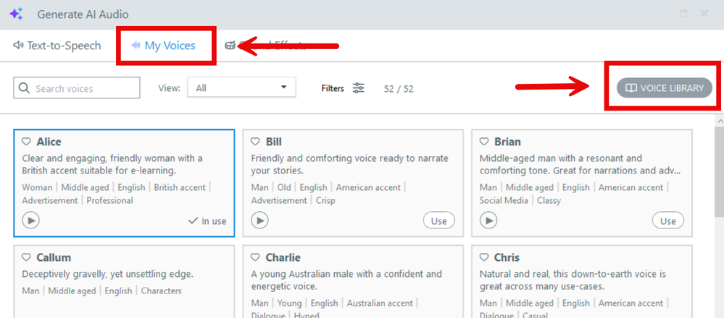
Task: Select the Chris voice card name
Action: click(x=507, y=257)
